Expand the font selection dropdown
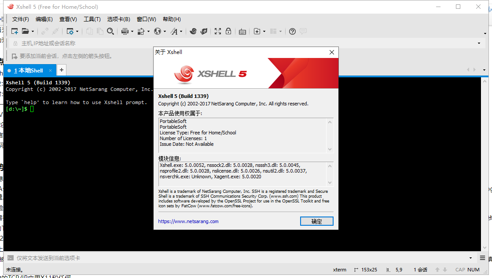Viewport: 492px width, 278px height. click(180, 31)
